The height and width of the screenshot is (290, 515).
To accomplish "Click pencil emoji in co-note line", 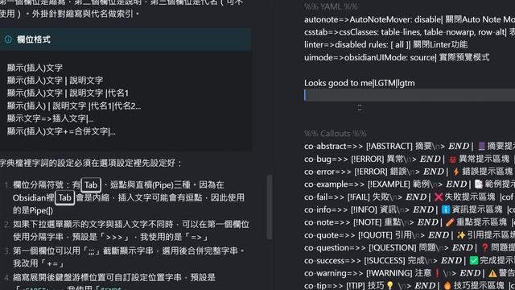I will [x=450, y=222].
